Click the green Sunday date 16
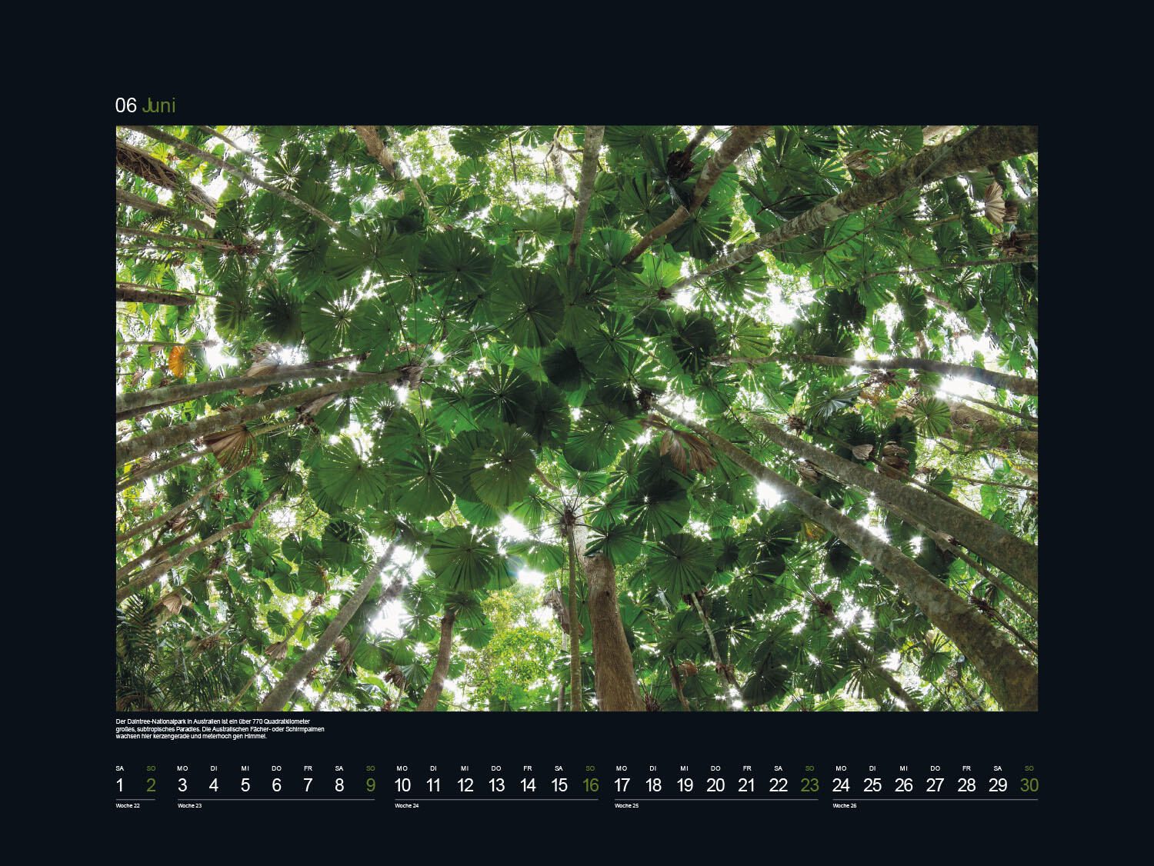Viewport: 1154px width, 866px height. (x=590, y=785)
